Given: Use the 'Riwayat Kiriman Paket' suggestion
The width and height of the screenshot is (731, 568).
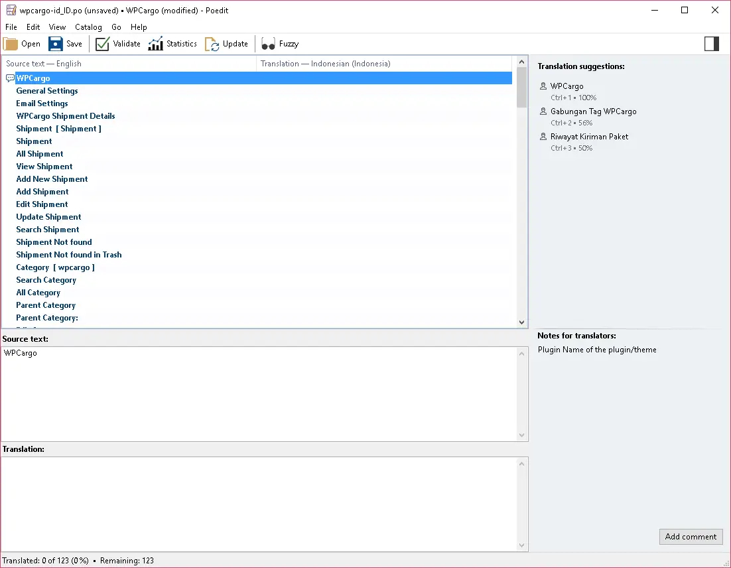Looking at the screenshot, I should click(589, 137).
